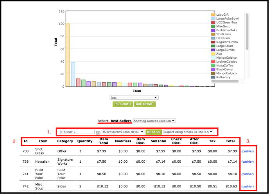This screenshot has width=269, height=194.
Task: Open cashier link for Build Your Poke row
Action: pos(247,174)
